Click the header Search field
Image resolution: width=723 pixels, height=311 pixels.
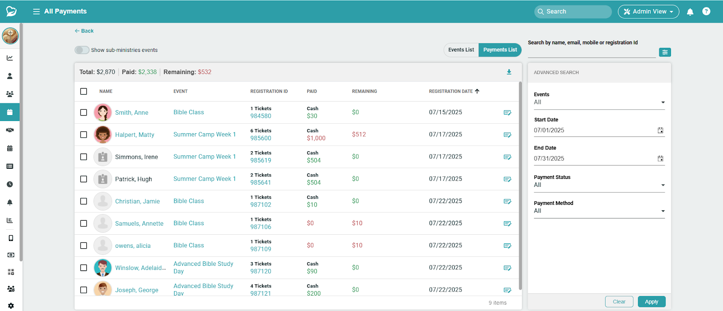point(573,12)
